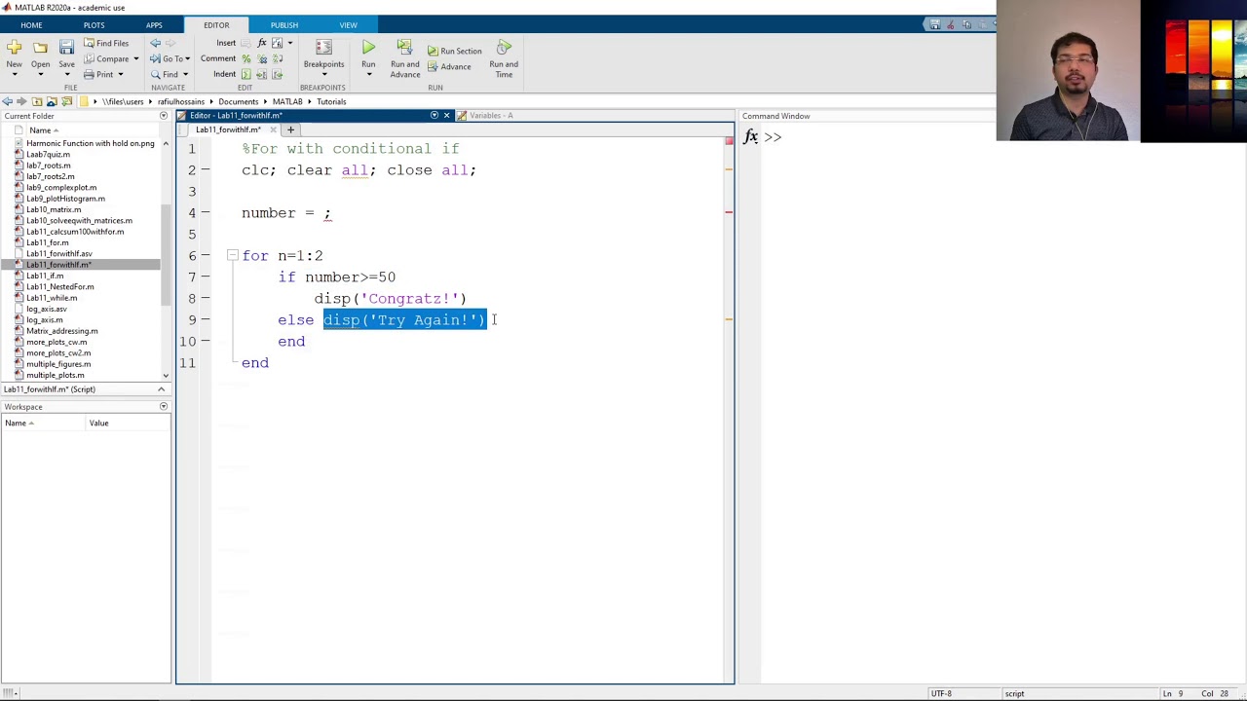Click the quick access save icon
Screen dimensions: 1247x701
pos(934,24)
